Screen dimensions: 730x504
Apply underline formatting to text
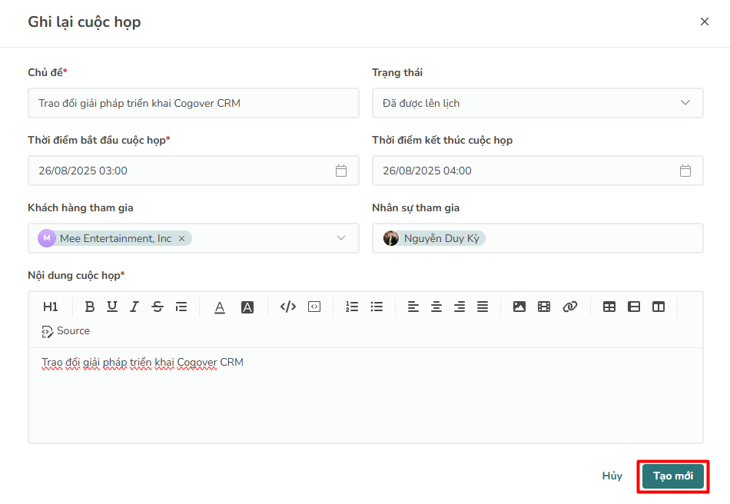pos(112,307)
